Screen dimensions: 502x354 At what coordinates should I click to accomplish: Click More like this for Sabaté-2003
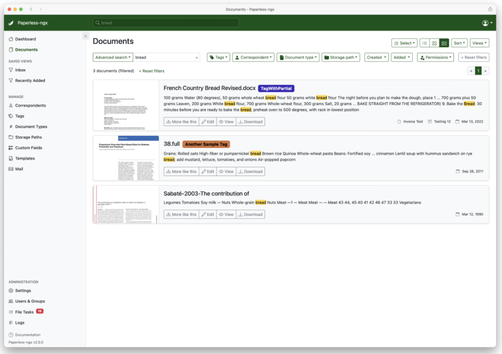click(x=181, y=214)
